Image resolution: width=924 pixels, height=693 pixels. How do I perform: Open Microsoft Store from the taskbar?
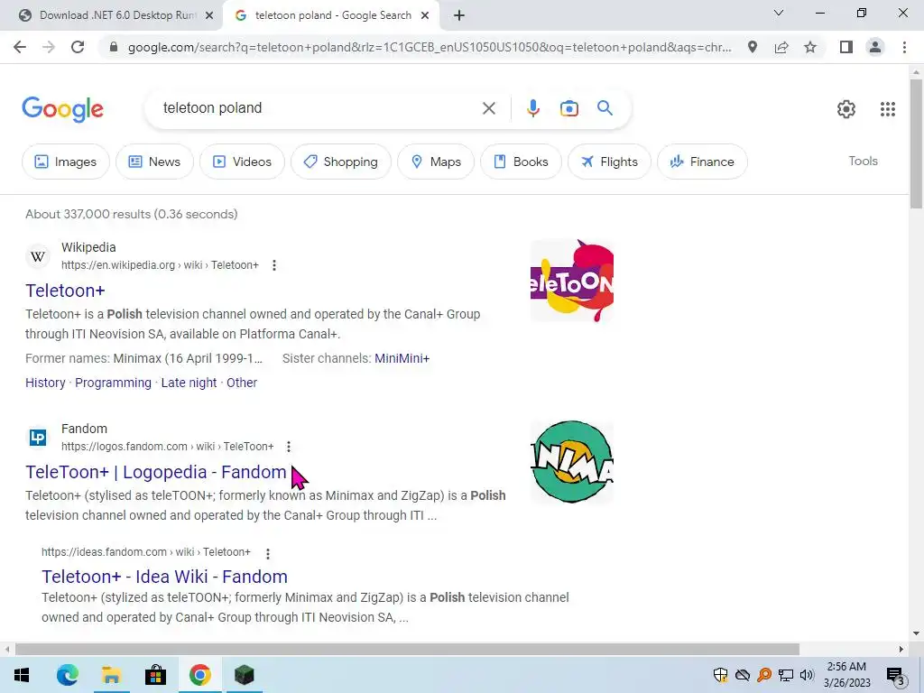[x=155, y=675]
